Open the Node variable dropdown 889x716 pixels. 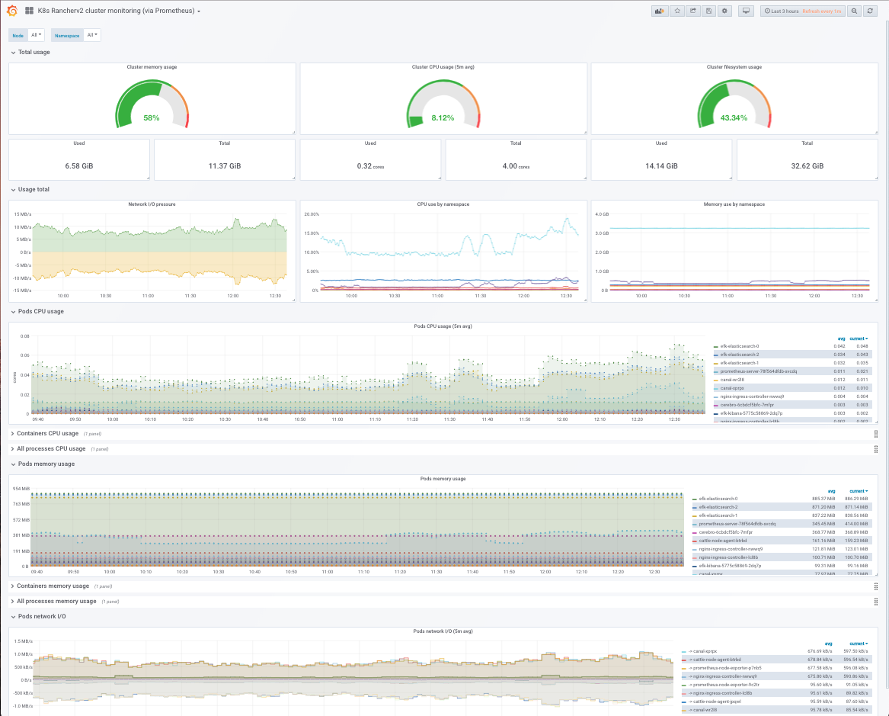tap(36, 35)
